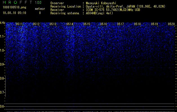Click time marker 0513
The width and height of the screenshot is (177, 112).
[53, 24]
